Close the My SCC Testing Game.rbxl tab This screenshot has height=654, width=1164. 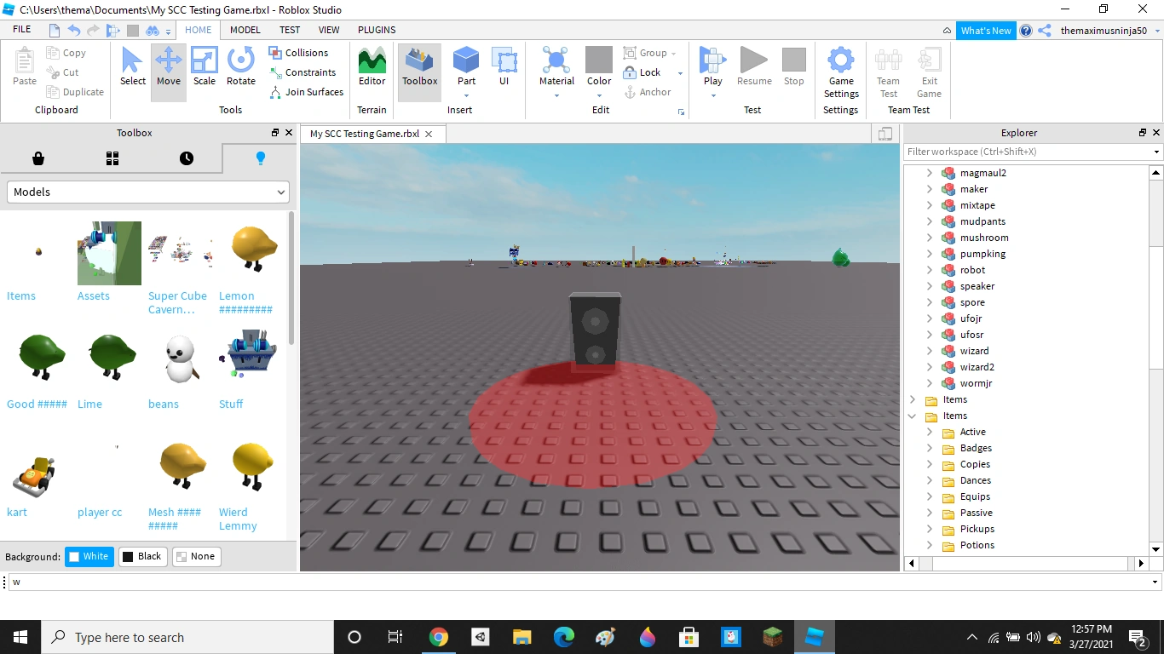[x=429, y=134]
